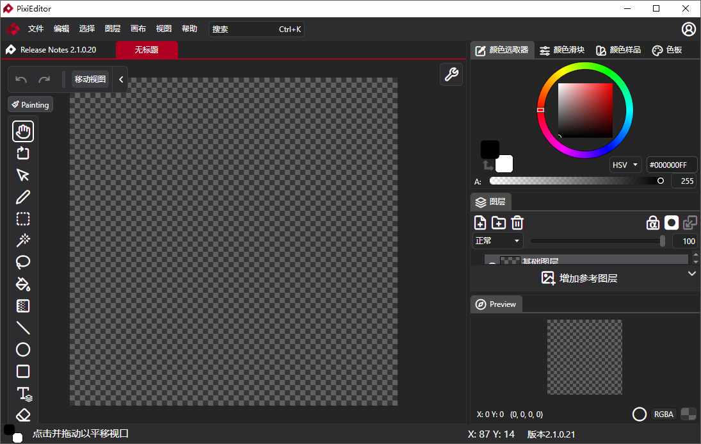Select the Pen drawing tool

pyautogui.click(x=23, y=197)
